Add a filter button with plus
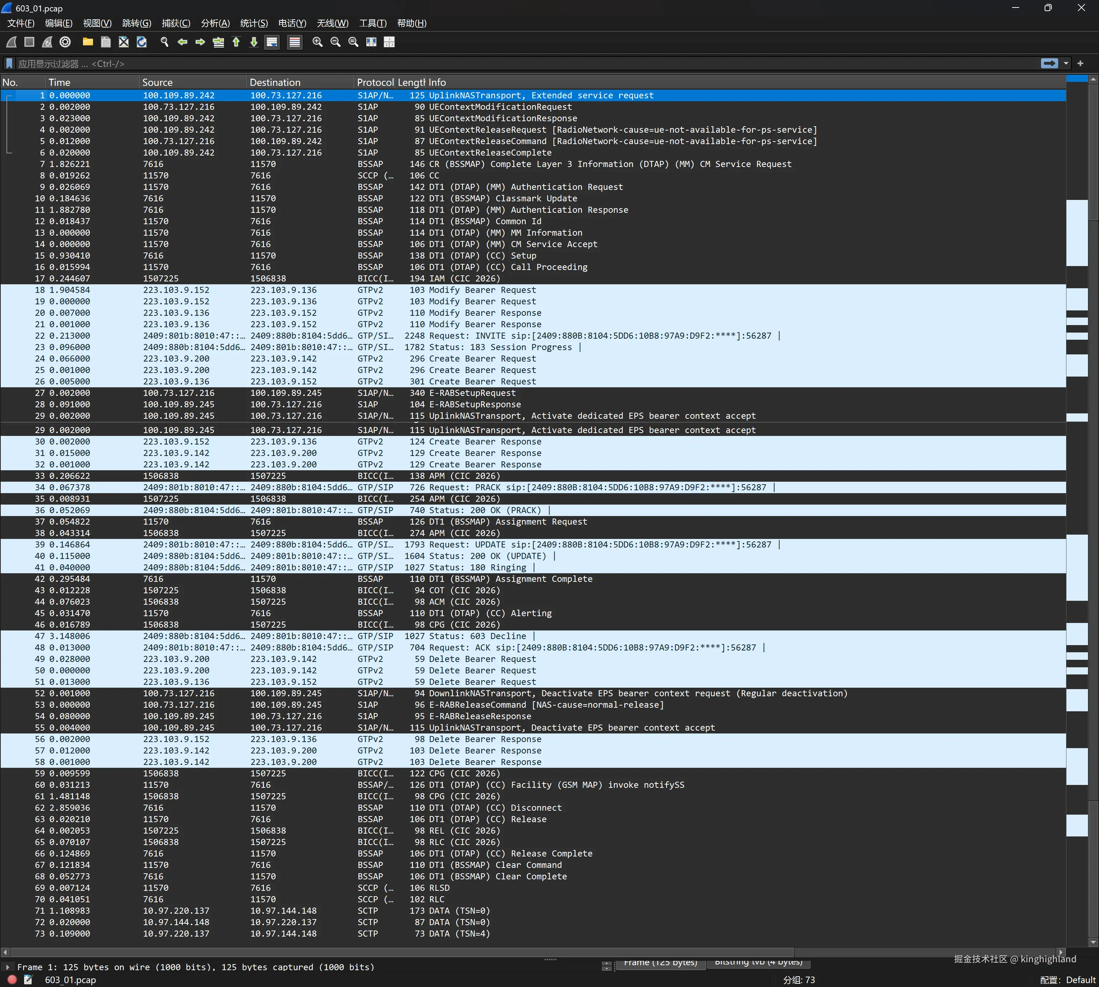 click(1080, 63)
